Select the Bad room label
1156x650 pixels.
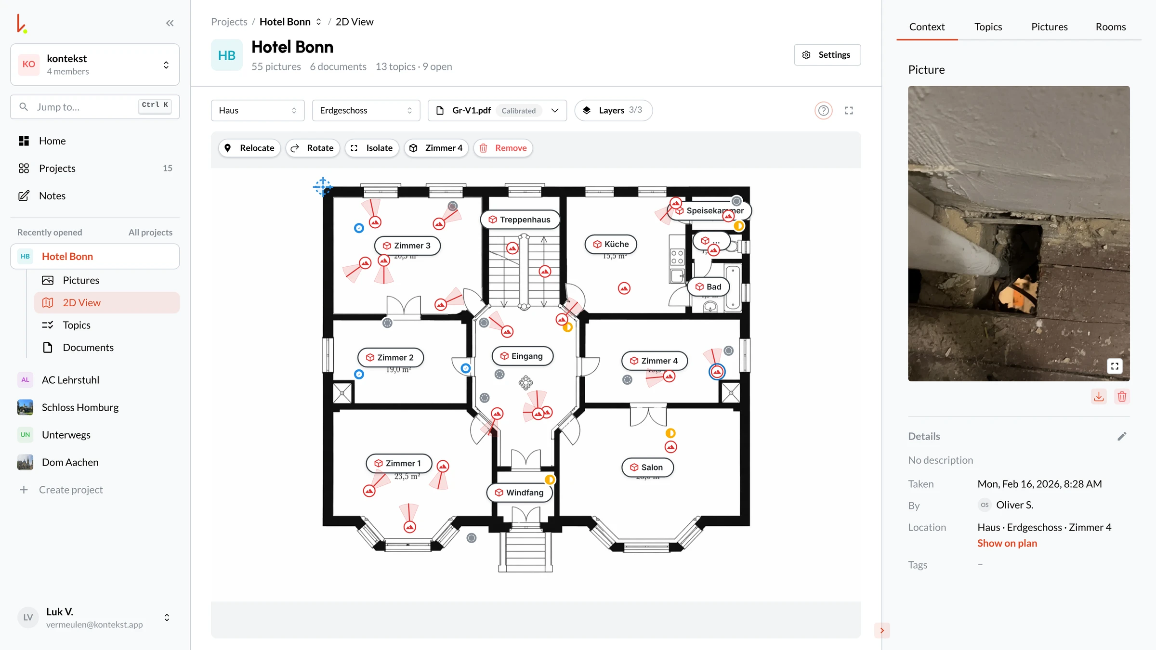click(709, 287)
